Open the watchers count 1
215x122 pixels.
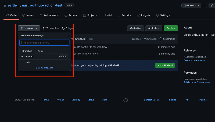tap(204, 5)
